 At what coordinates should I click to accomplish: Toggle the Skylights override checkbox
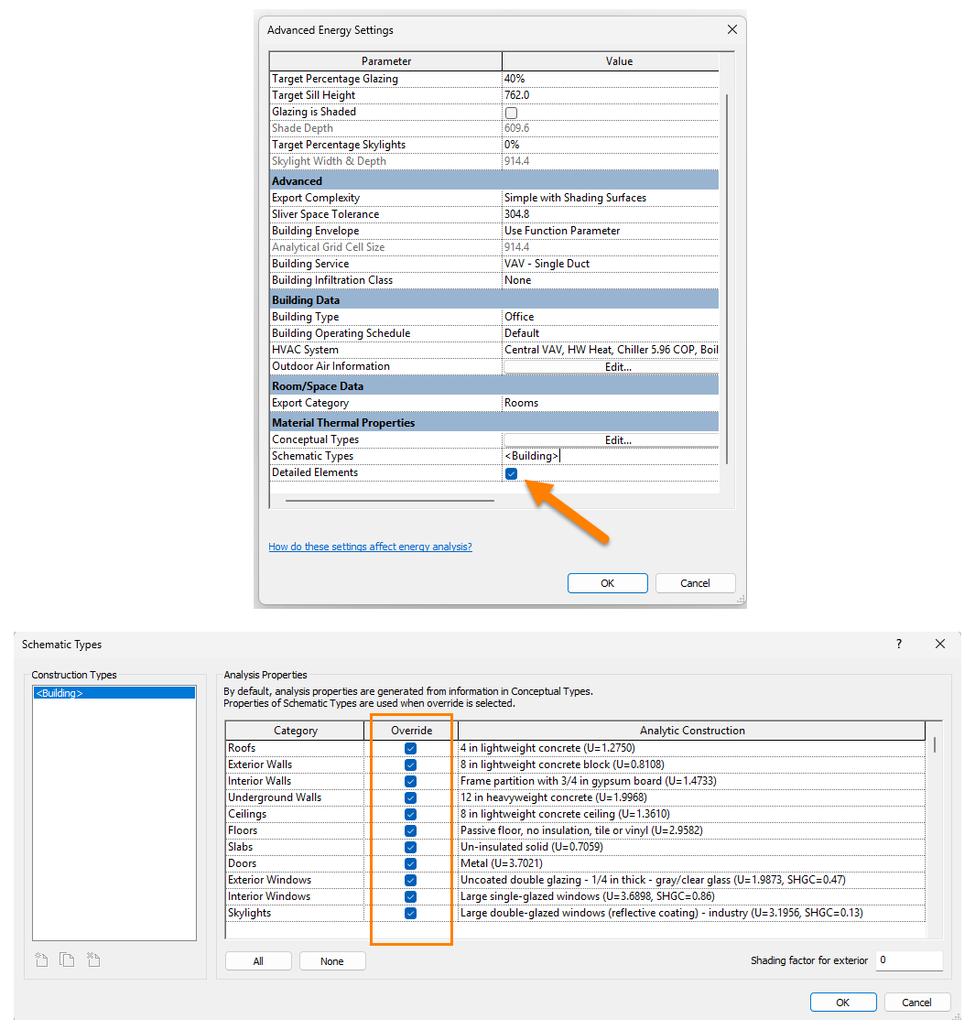tap(410, 913)
